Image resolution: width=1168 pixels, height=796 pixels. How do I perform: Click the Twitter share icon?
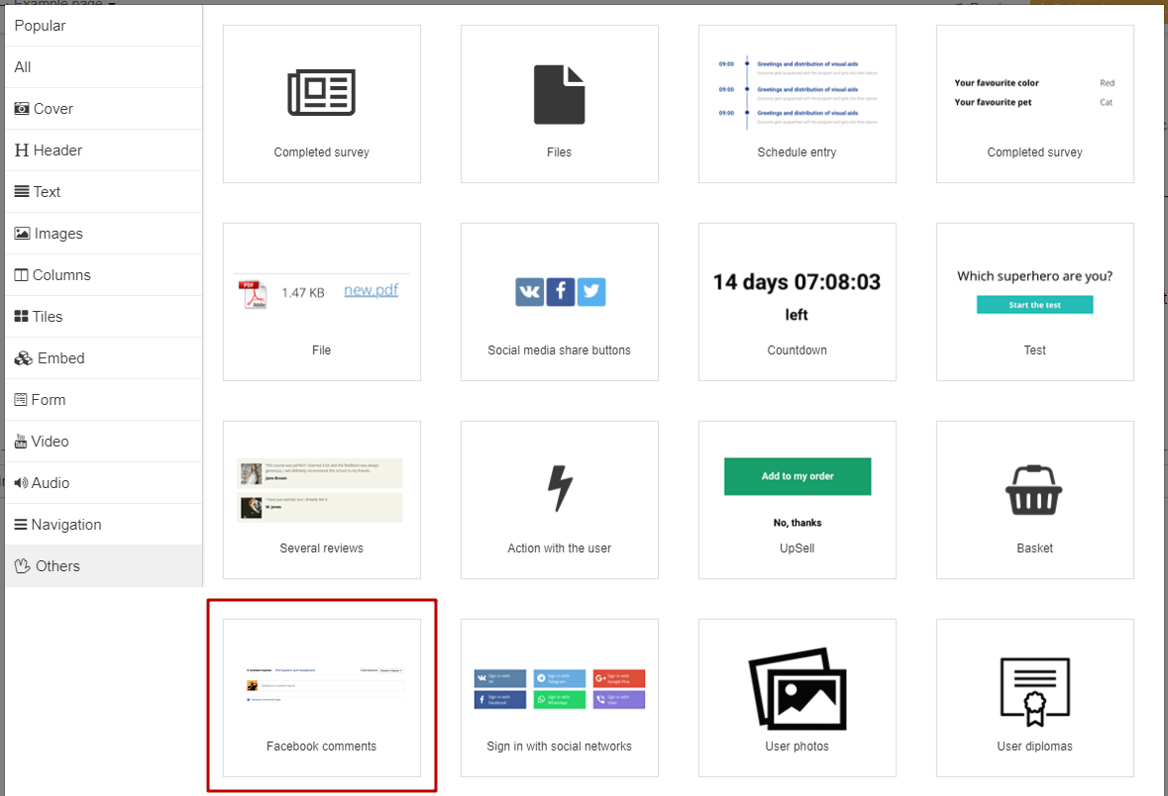(x=590, y=292)
